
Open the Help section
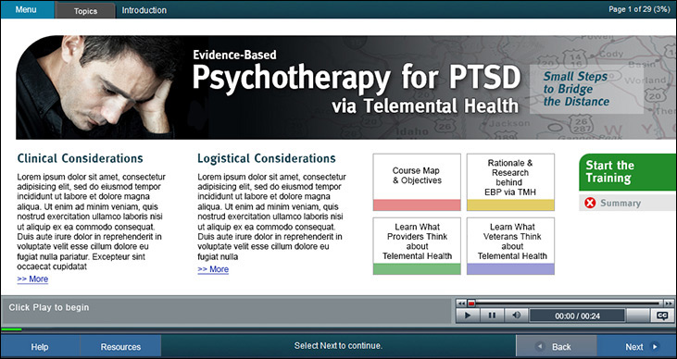tap(40, 347)
